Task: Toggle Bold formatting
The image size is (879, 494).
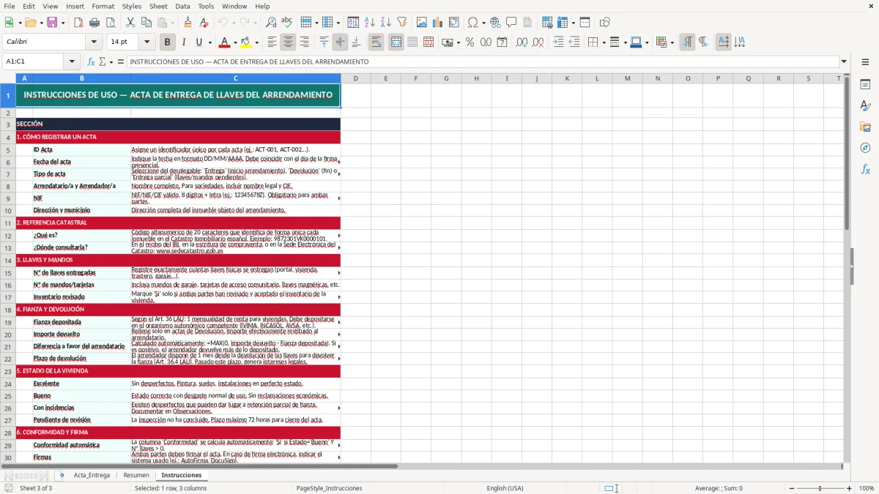Action: point(168,42)
